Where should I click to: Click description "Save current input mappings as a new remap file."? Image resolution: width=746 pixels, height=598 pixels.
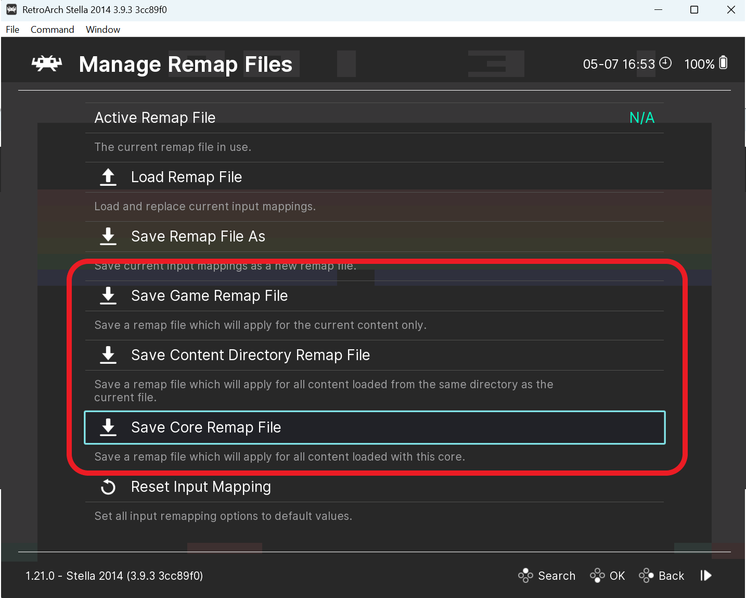point(225,266)
